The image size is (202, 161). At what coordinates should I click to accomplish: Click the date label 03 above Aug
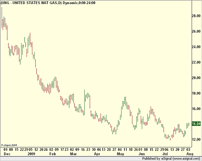188,149
